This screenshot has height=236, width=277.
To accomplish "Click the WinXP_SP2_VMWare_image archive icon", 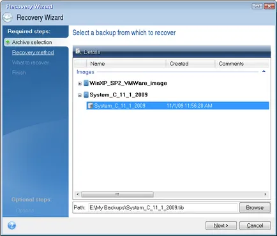I will point(86,83).
